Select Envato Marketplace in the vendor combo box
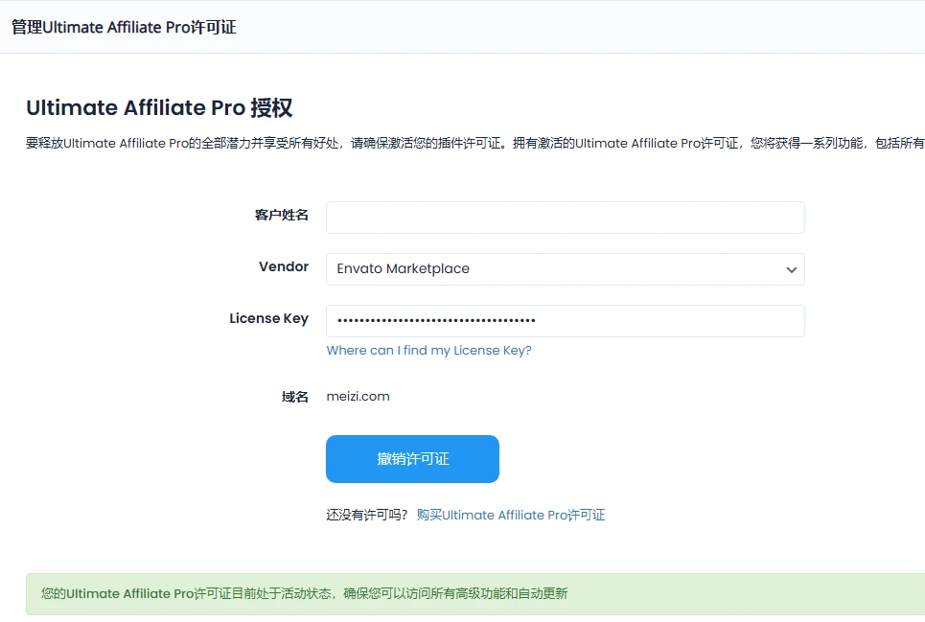Viewport: 925px width, 622px height. pos(565,269)
